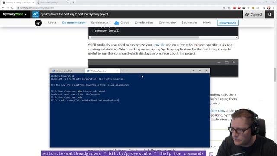Close the second PowerShell terminal tab

point(117,71)
